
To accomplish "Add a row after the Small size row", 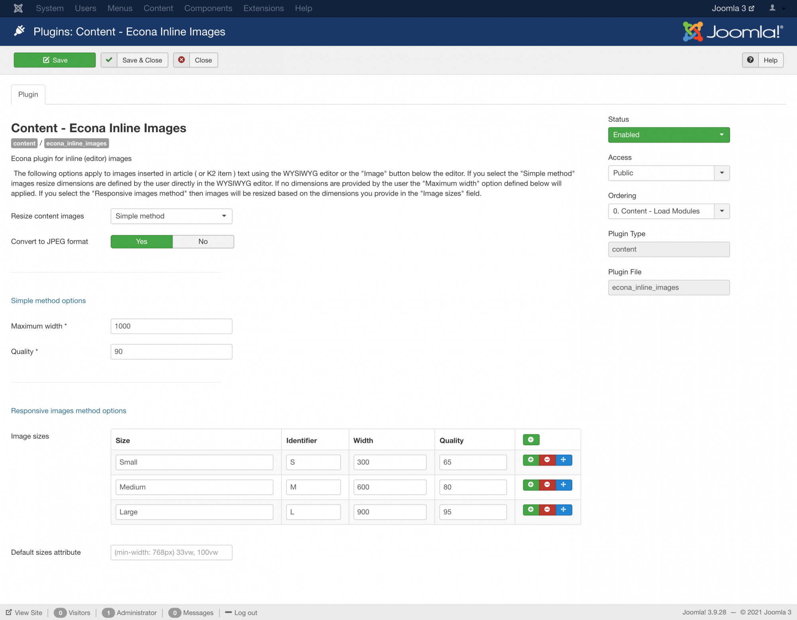I will (531, 460).
